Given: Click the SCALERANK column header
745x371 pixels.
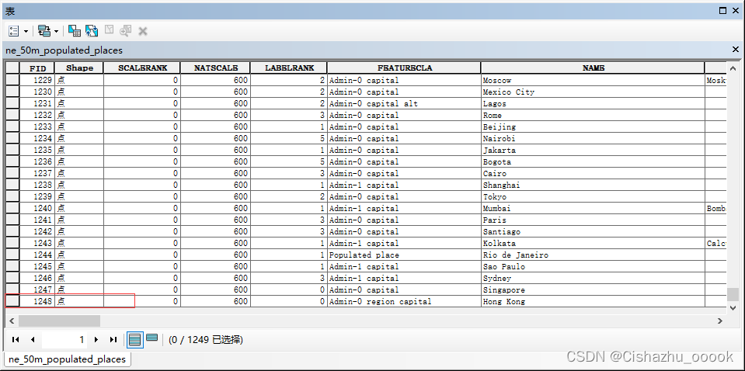Looking at the screenshot, I should click(x=142, y=68).
